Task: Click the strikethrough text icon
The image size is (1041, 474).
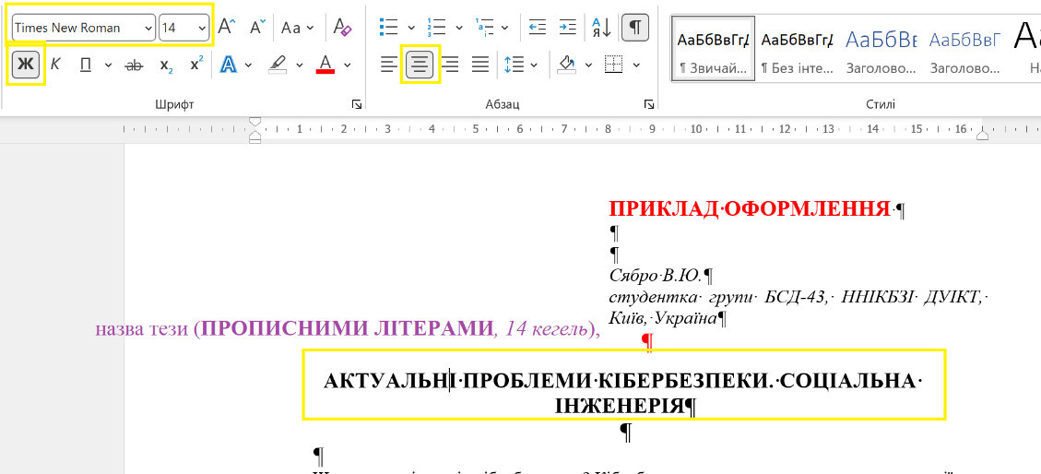Action: click(135, 65)
